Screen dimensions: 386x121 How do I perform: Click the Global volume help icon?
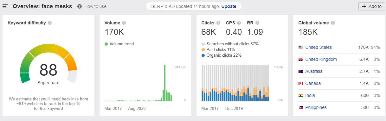point(333,23)
